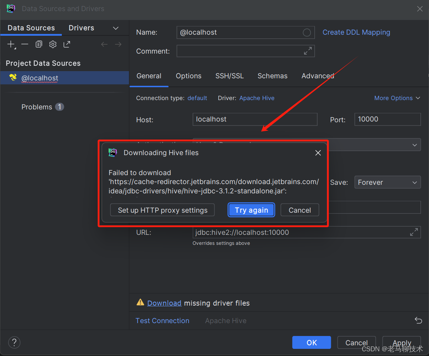This screenshot has height=356, width=429.
Task: Close the Downloading Hive files dialog
Action: (x=318, y=153)
